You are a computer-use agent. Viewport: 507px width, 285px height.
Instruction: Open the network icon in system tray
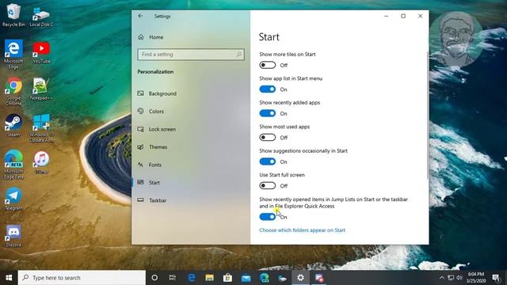point(451,278)
